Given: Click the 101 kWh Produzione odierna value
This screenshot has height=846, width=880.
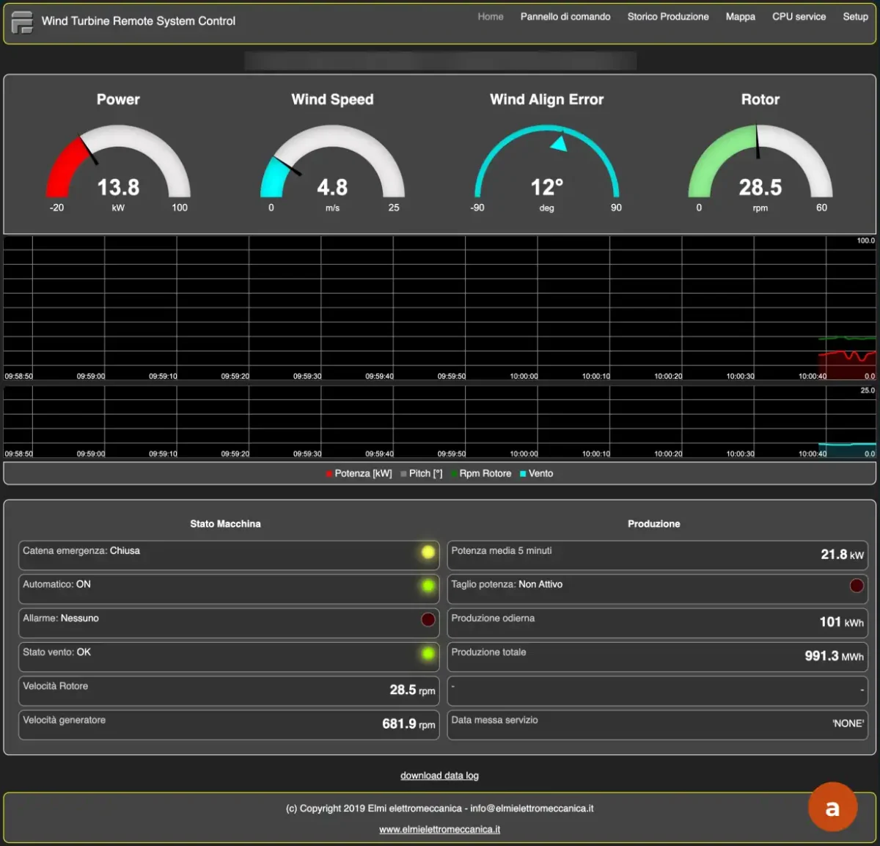Looking at the screenshot, I should pos(841,622).
